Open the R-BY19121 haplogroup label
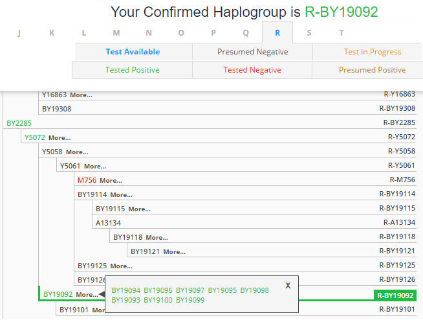Image resolution: width=423 pixels, height=324 pixels. pyautogui.click(x=397, y=251)
